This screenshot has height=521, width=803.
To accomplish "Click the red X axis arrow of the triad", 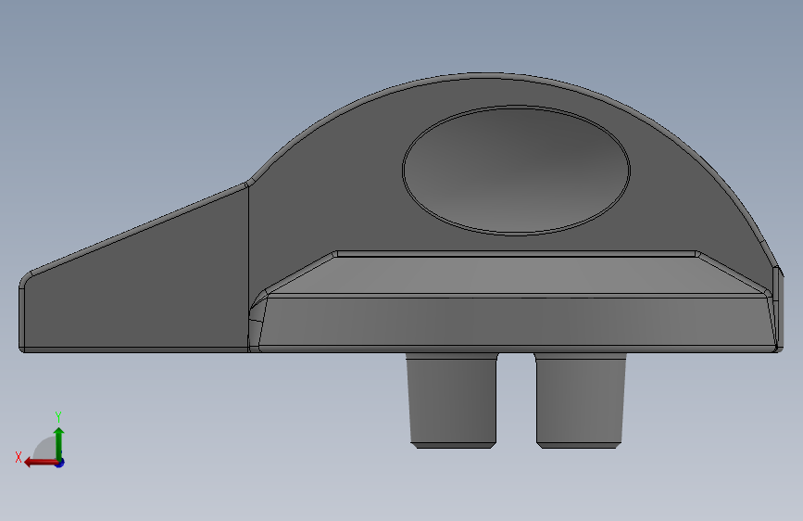I will 41,463.
